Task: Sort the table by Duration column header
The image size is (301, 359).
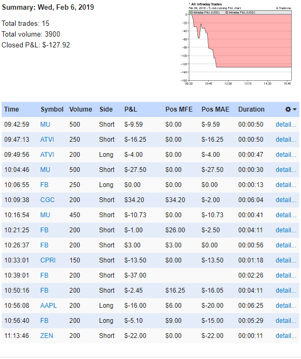Action: point(251,109)
